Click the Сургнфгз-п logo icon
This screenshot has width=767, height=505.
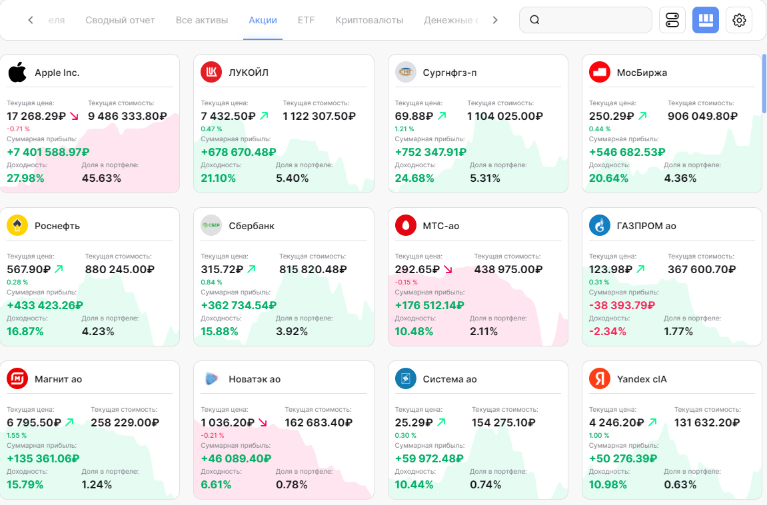tap(406, 73)
